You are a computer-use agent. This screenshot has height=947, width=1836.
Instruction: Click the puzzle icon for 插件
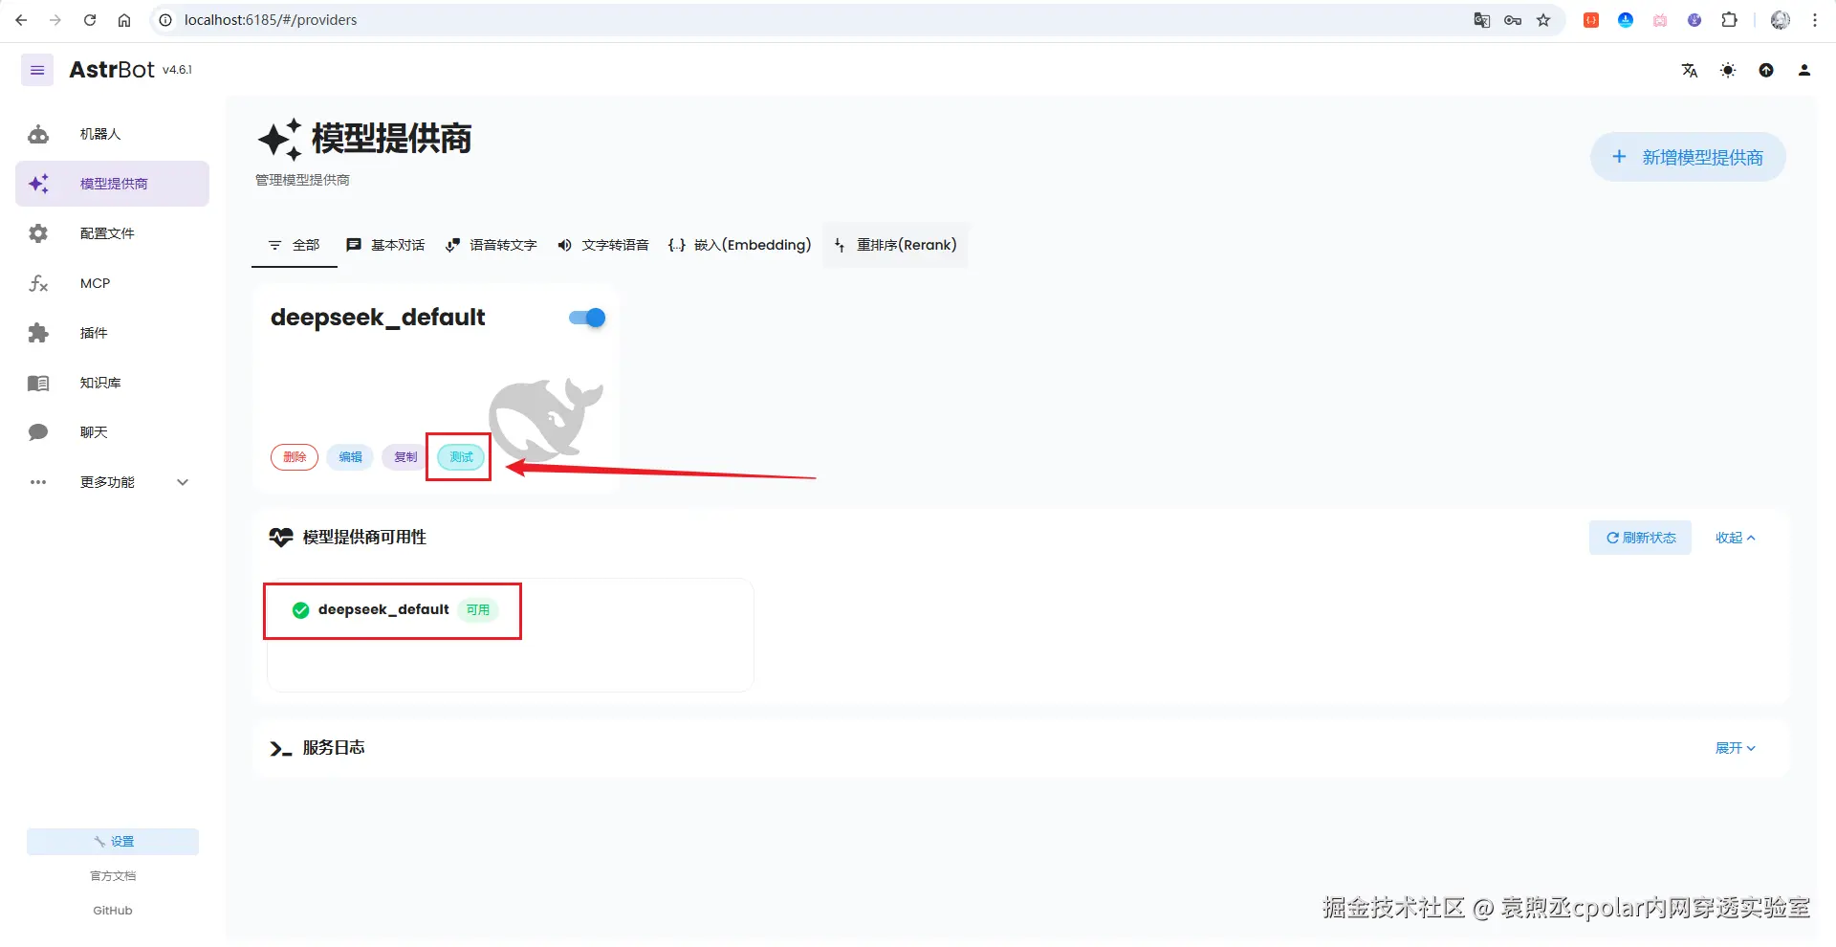click(x=38, y=333)
